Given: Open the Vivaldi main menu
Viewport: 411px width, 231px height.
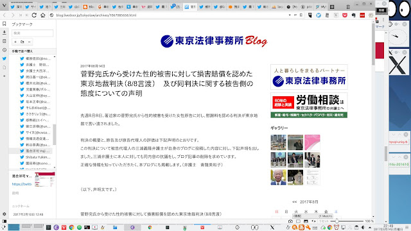Looking at the screenshot, I should tap(4, 5).
